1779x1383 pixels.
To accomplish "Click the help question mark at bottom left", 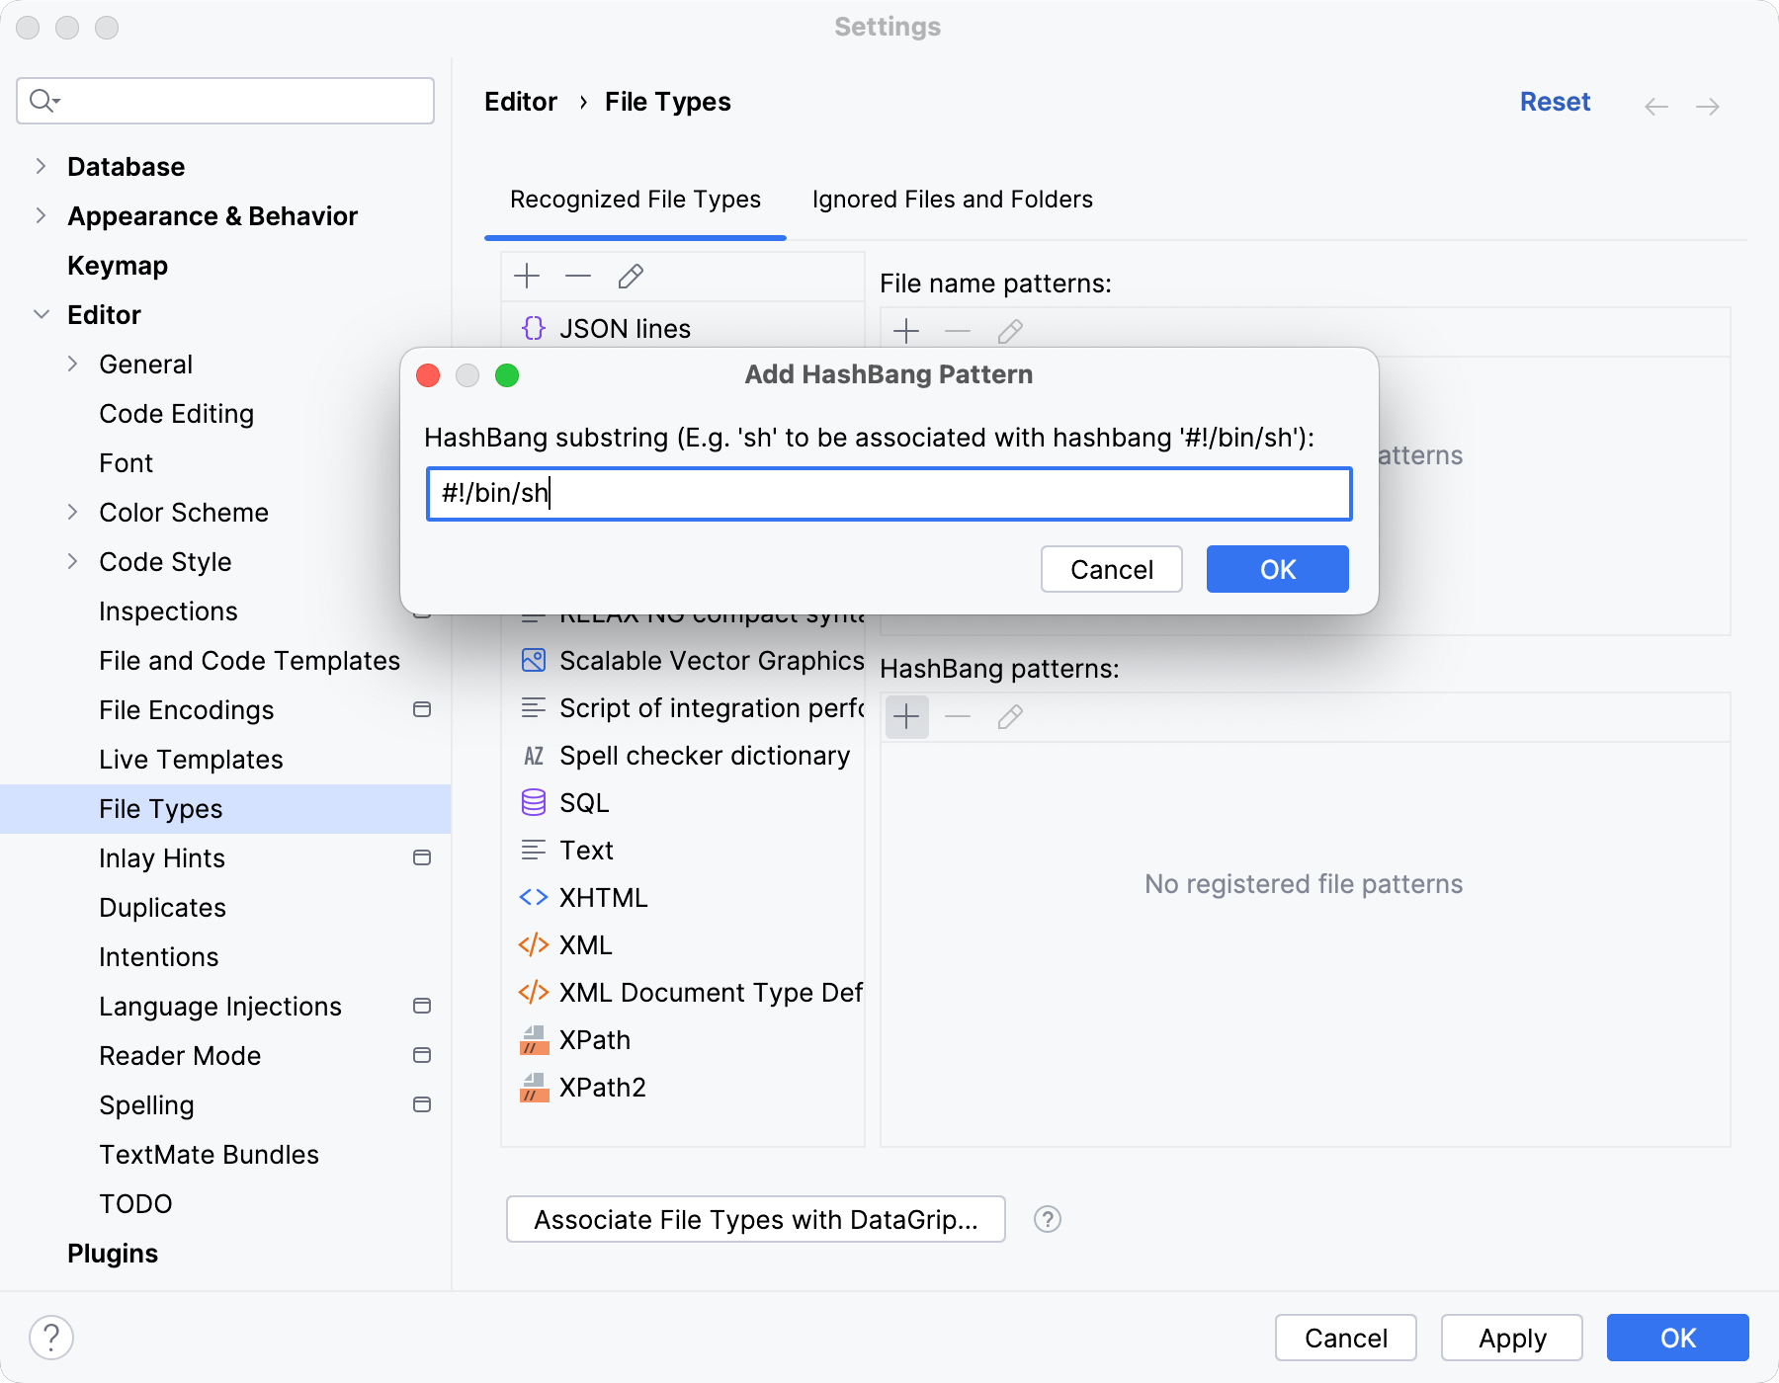I will pos(51,1339).
